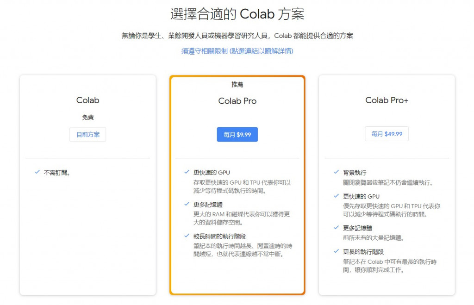This screenshot has height=305, width=474.
Task: Click the description 關閉瀏覽器後筆記本仍會繼續執行
Action: tap(388, 182)
